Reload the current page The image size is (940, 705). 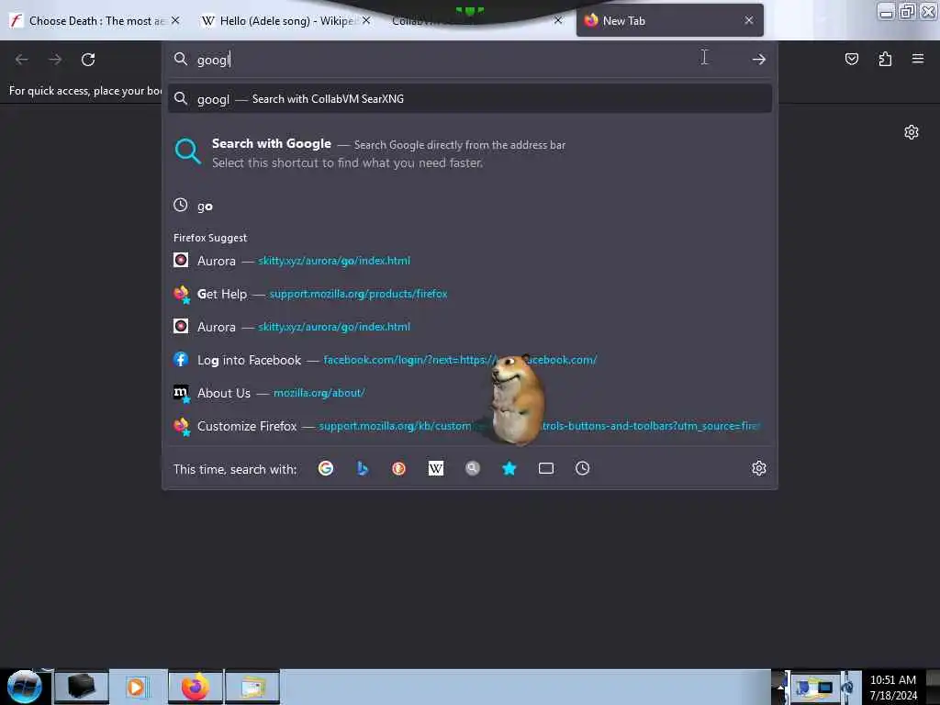(88, 59)
